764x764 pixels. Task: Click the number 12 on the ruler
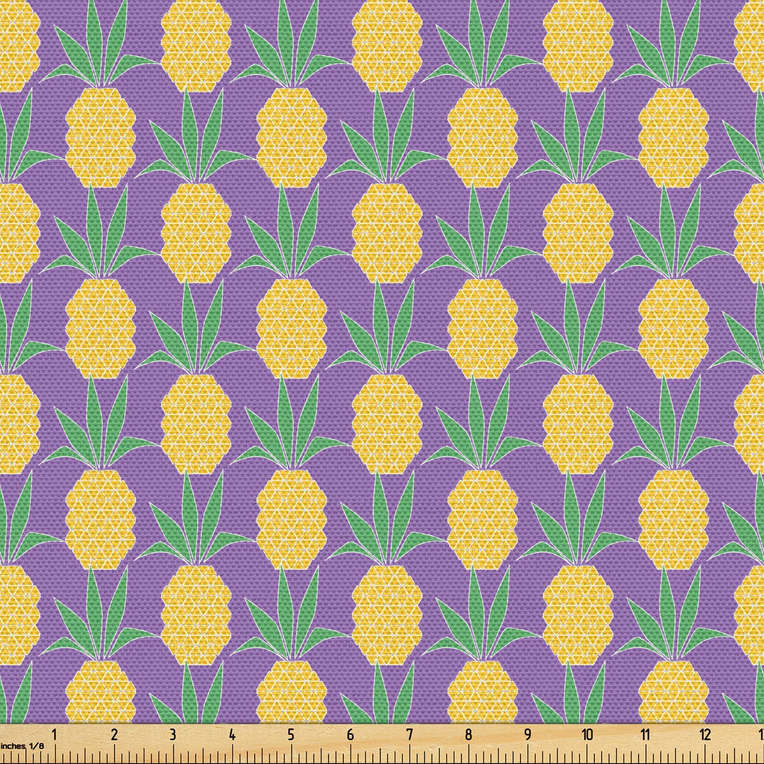click(x=705, y=734)
